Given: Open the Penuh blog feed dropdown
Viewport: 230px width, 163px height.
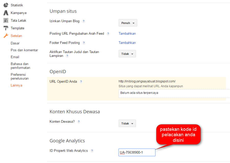Looking at the screenshot, I should coord(128,23).
